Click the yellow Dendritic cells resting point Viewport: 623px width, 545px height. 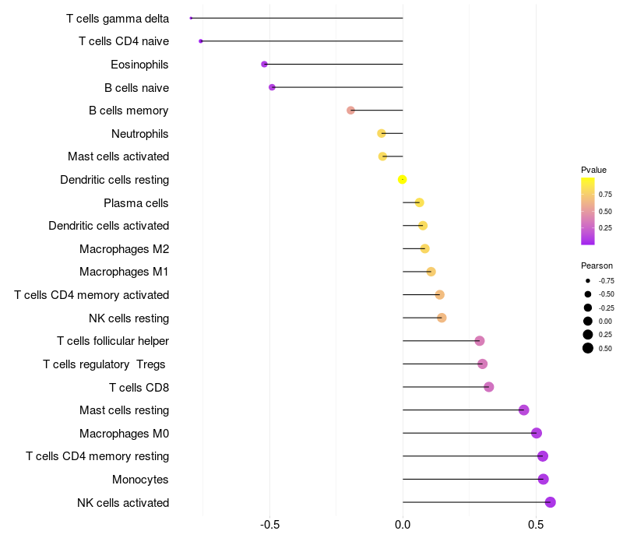coord(402,180)
